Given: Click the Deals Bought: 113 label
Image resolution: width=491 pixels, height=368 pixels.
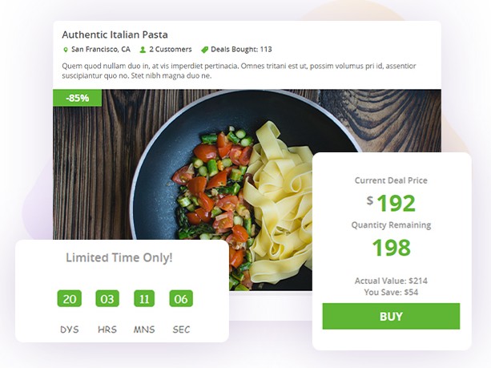Looking at the screenshot, I should [x=241, y=49].
